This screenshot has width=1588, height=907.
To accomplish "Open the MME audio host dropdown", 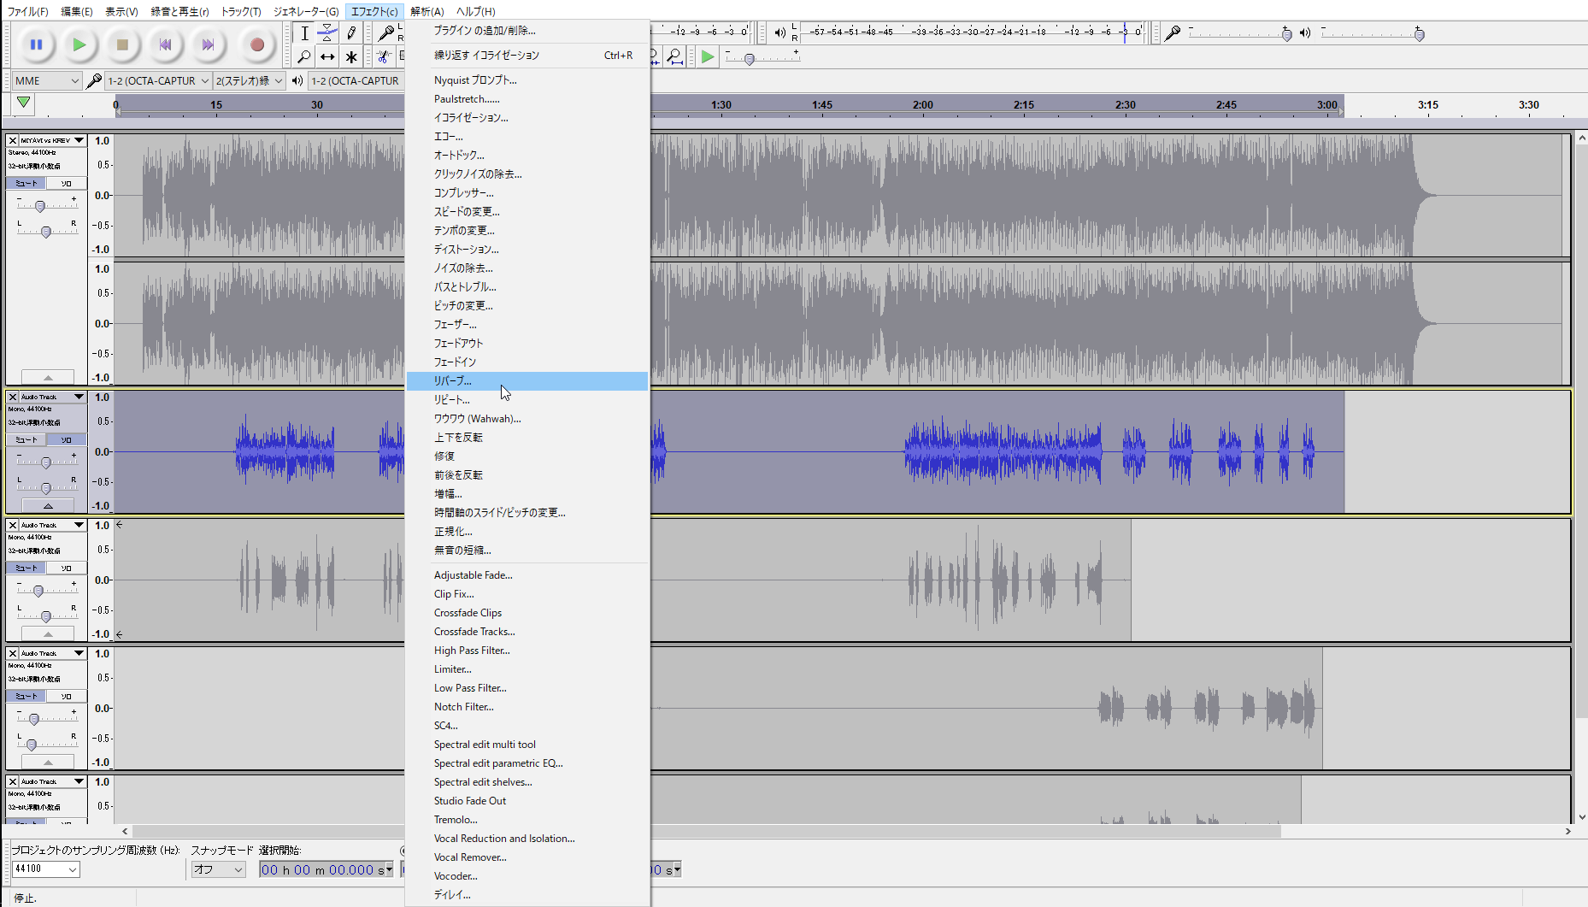I will pyautogui.click(x=46, y=80).
